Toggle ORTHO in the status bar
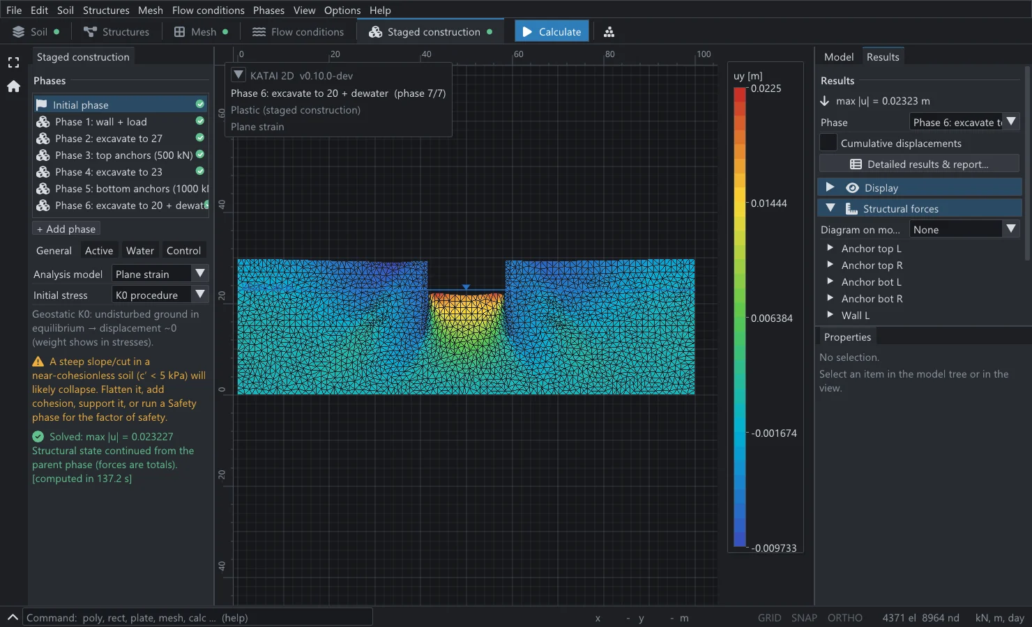The width and height of the screenshot is (1032, 627). coord(845,618)
